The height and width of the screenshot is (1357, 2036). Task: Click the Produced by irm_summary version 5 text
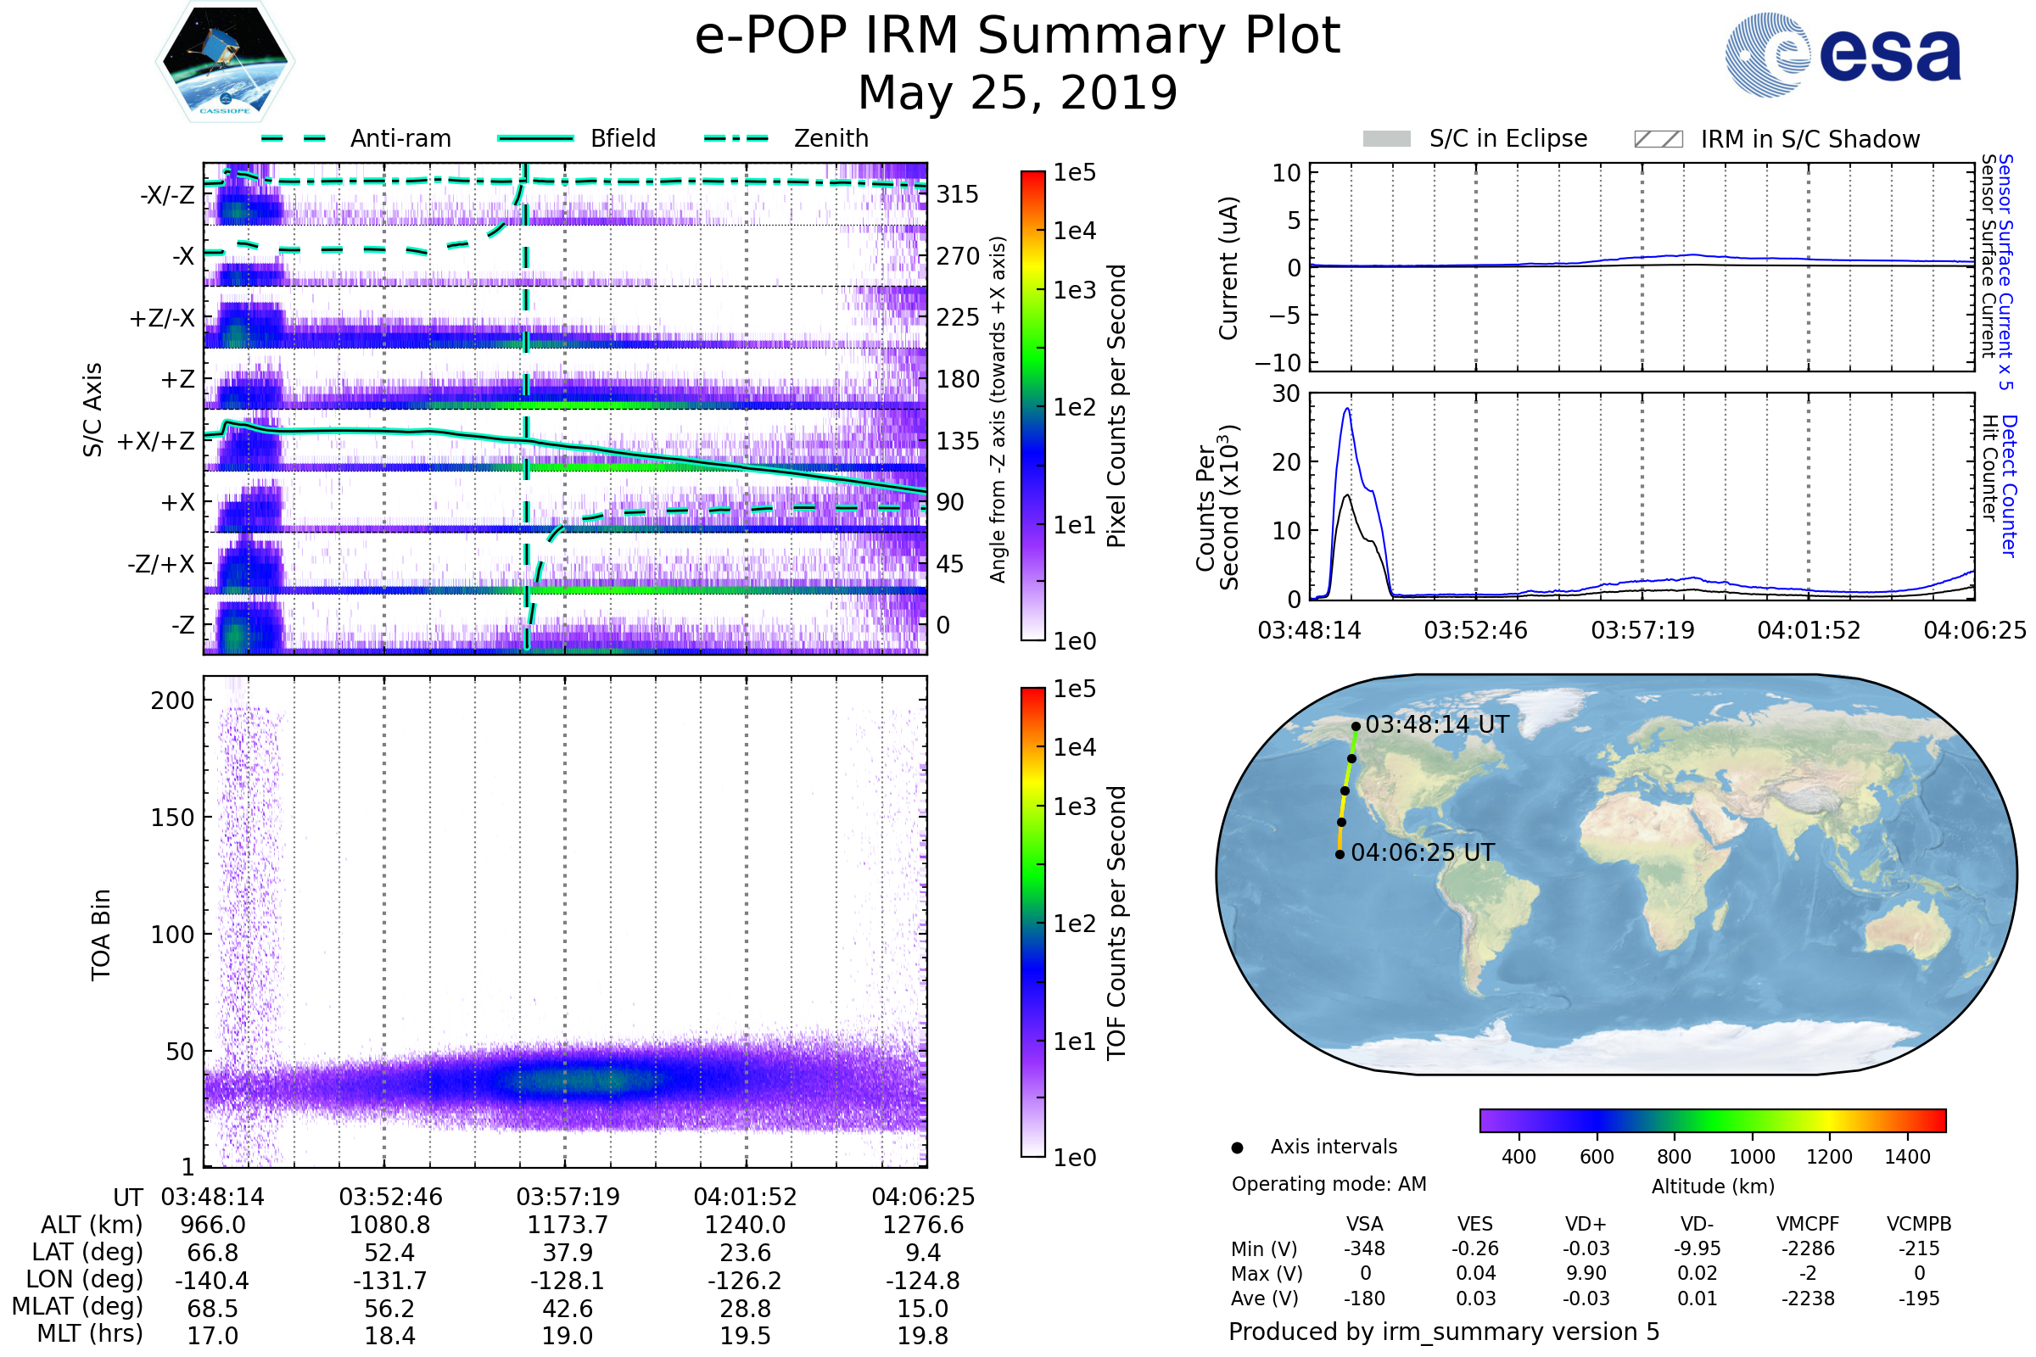pyautogui.click(x=1443, y=1331)
